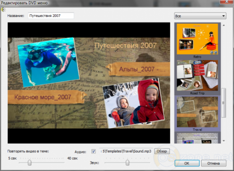Click the children in snow photo
Viewport: 234px width, 171px height.
[x=132, y=103]
